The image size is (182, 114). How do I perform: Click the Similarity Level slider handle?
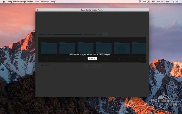pos(83,35)
